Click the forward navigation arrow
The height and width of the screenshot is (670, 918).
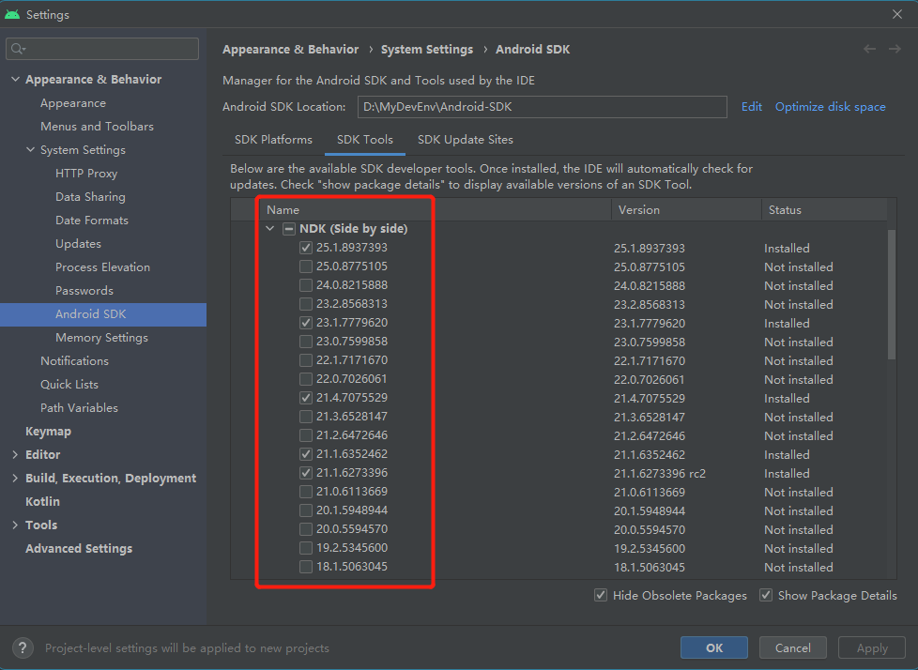pos(895,49)
